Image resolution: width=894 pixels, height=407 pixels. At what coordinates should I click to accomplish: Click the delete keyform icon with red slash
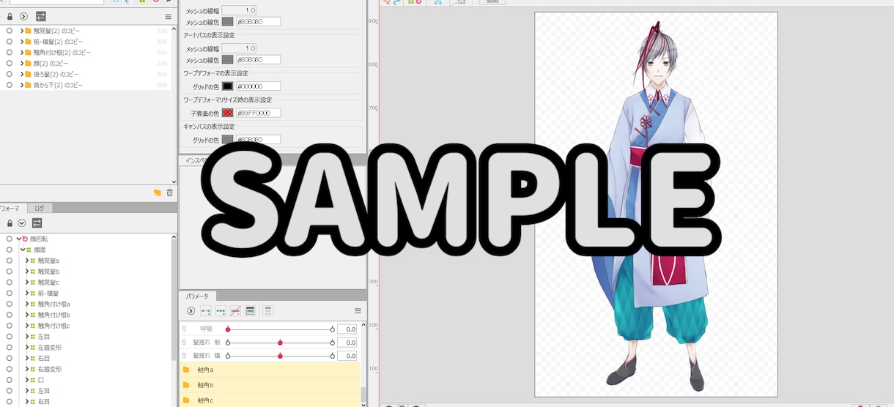tap(235, 310)
